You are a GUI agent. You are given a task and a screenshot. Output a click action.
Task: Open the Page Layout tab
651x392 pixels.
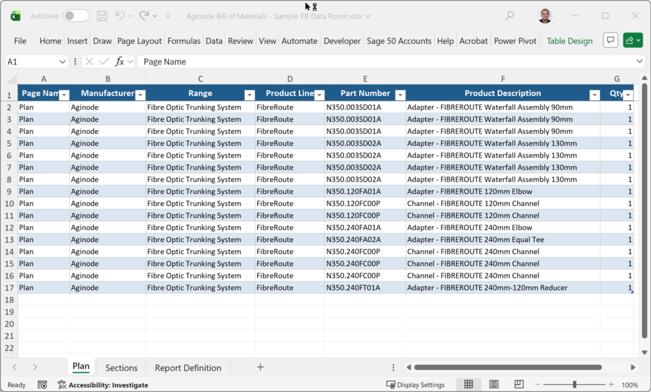pyautogui.click(x=139, y=41)
